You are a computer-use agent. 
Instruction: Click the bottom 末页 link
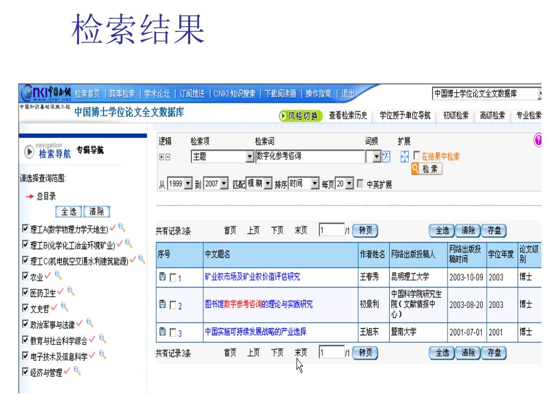tap(301, 352)
